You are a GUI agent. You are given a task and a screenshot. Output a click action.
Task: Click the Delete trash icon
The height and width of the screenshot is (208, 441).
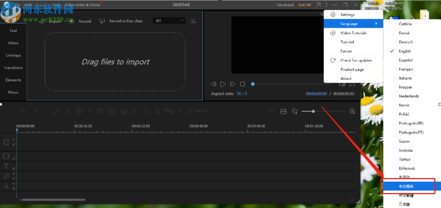click(79, 111)
